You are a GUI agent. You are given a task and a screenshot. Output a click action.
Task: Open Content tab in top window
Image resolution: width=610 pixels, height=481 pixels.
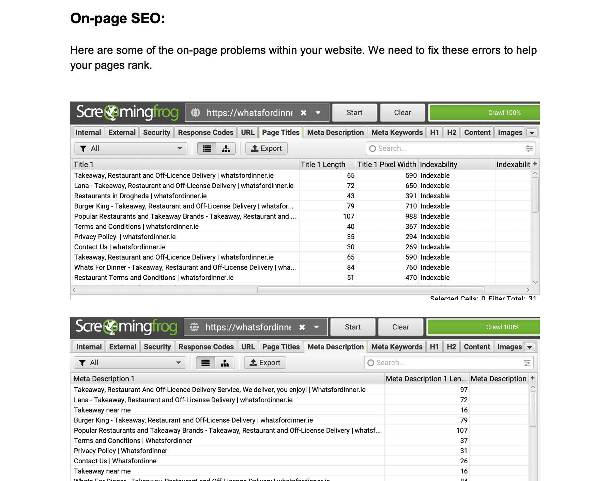(477, 133)
